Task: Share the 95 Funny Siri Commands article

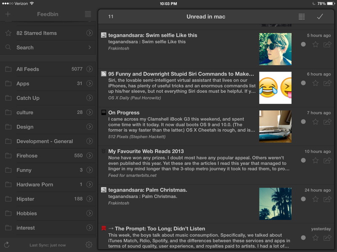Action: 327,83
